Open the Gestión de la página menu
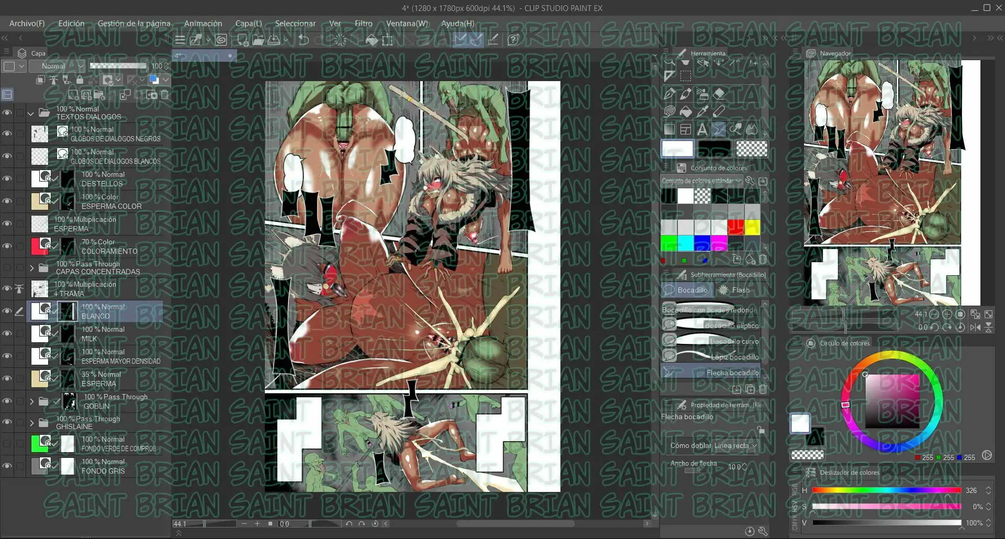 [x=134, y=24]
